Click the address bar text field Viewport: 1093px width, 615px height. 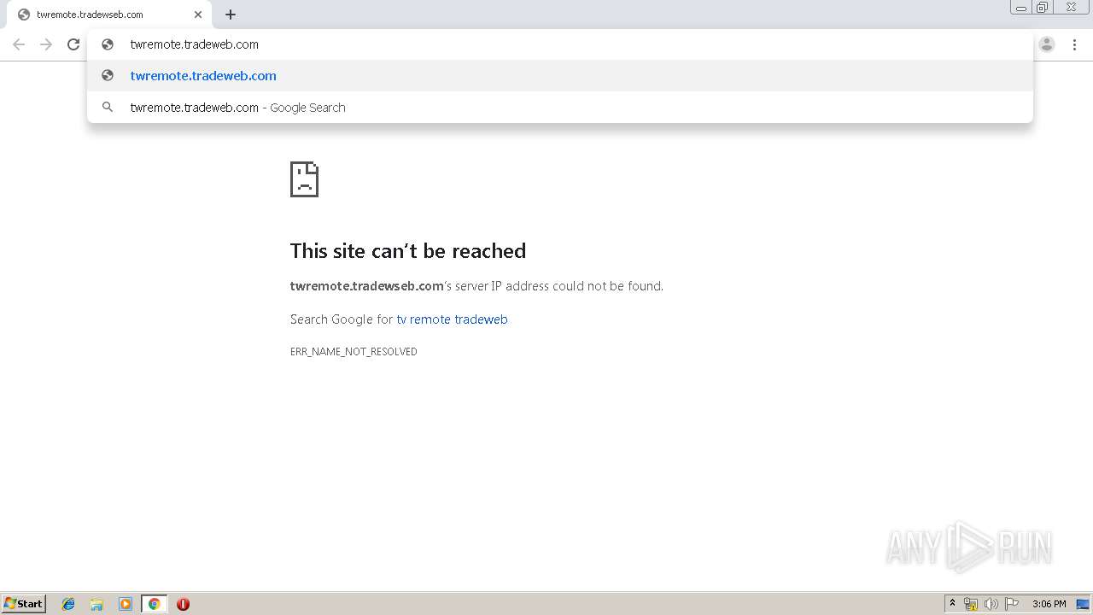pos(560,44)
